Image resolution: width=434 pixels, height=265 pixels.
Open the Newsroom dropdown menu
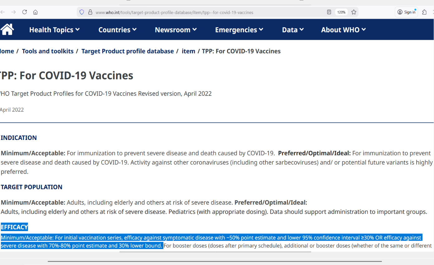point(176,30)
